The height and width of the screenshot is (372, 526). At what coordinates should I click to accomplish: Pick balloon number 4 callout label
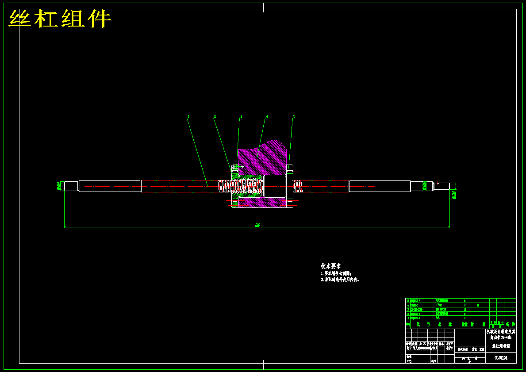tap(267, 116)
